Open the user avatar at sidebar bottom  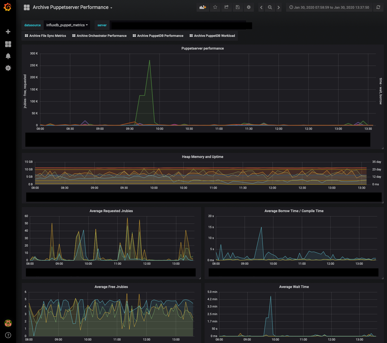[8, 323]
